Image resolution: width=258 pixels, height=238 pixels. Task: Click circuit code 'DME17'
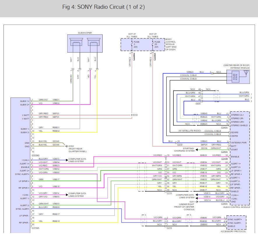pos(203,190)
